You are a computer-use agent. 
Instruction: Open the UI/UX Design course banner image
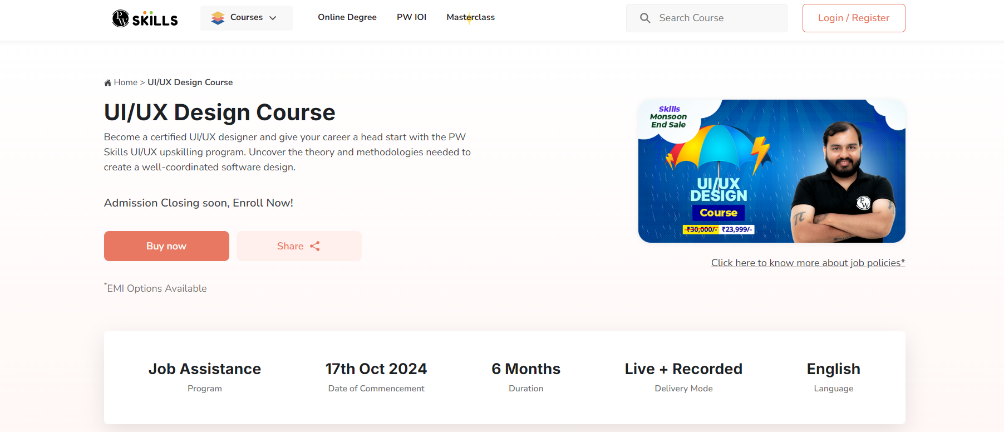click(771, 171)
